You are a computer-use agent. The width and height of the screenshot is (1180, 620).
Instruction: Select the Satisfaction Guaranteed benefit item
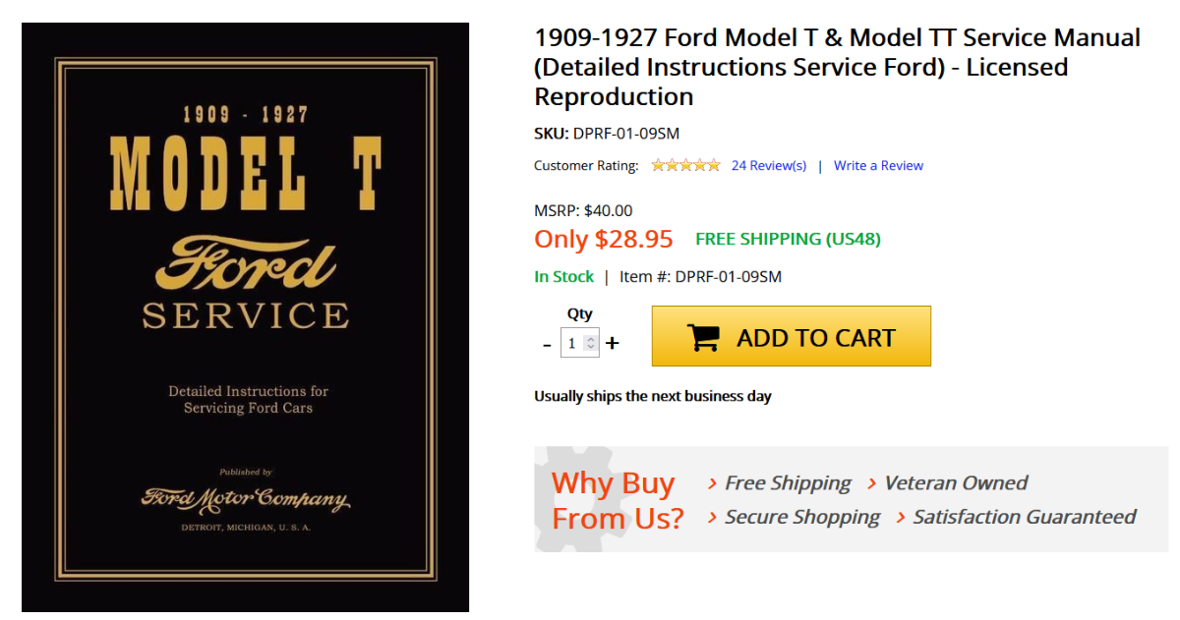click(x=1024, y=517)
